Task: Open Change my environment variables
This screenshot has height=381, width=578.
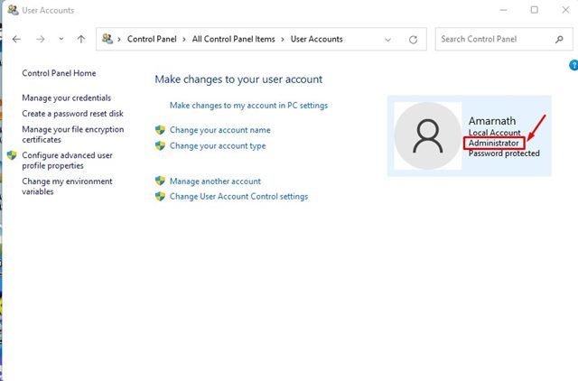Action: click(x=67, y=187)
